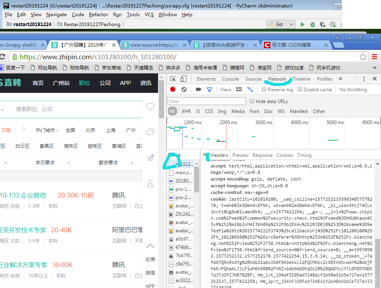
Task: Open DevTools three-dot customize menu
Action: point(364,79)
